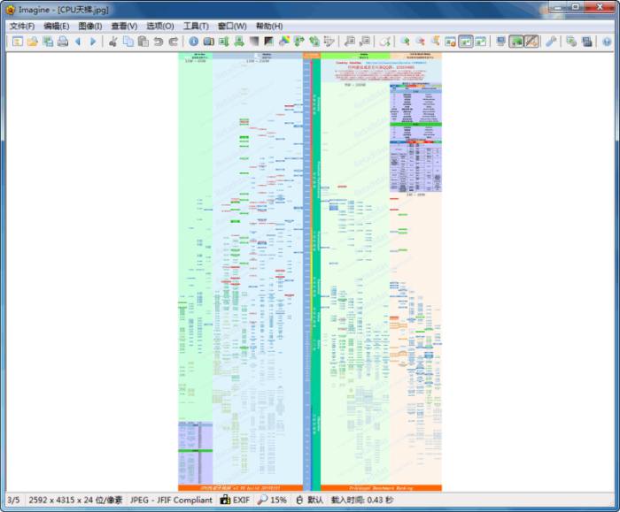Open the 工具(T) menu

tap(196, 27)
